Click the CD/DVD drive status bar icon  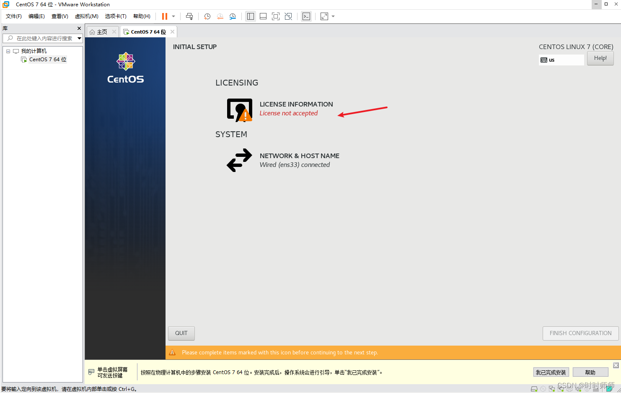click(543, 389)
